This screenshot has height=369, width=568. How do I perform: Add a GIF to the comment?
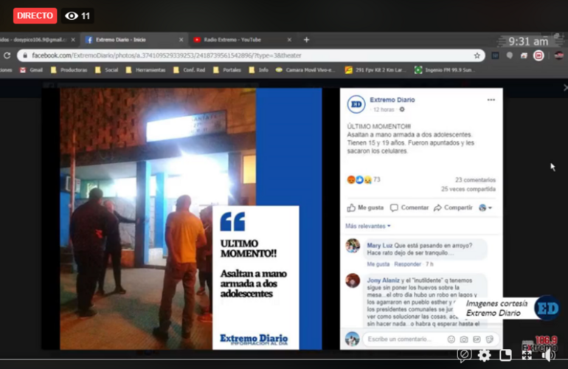(x=477, y=339)
